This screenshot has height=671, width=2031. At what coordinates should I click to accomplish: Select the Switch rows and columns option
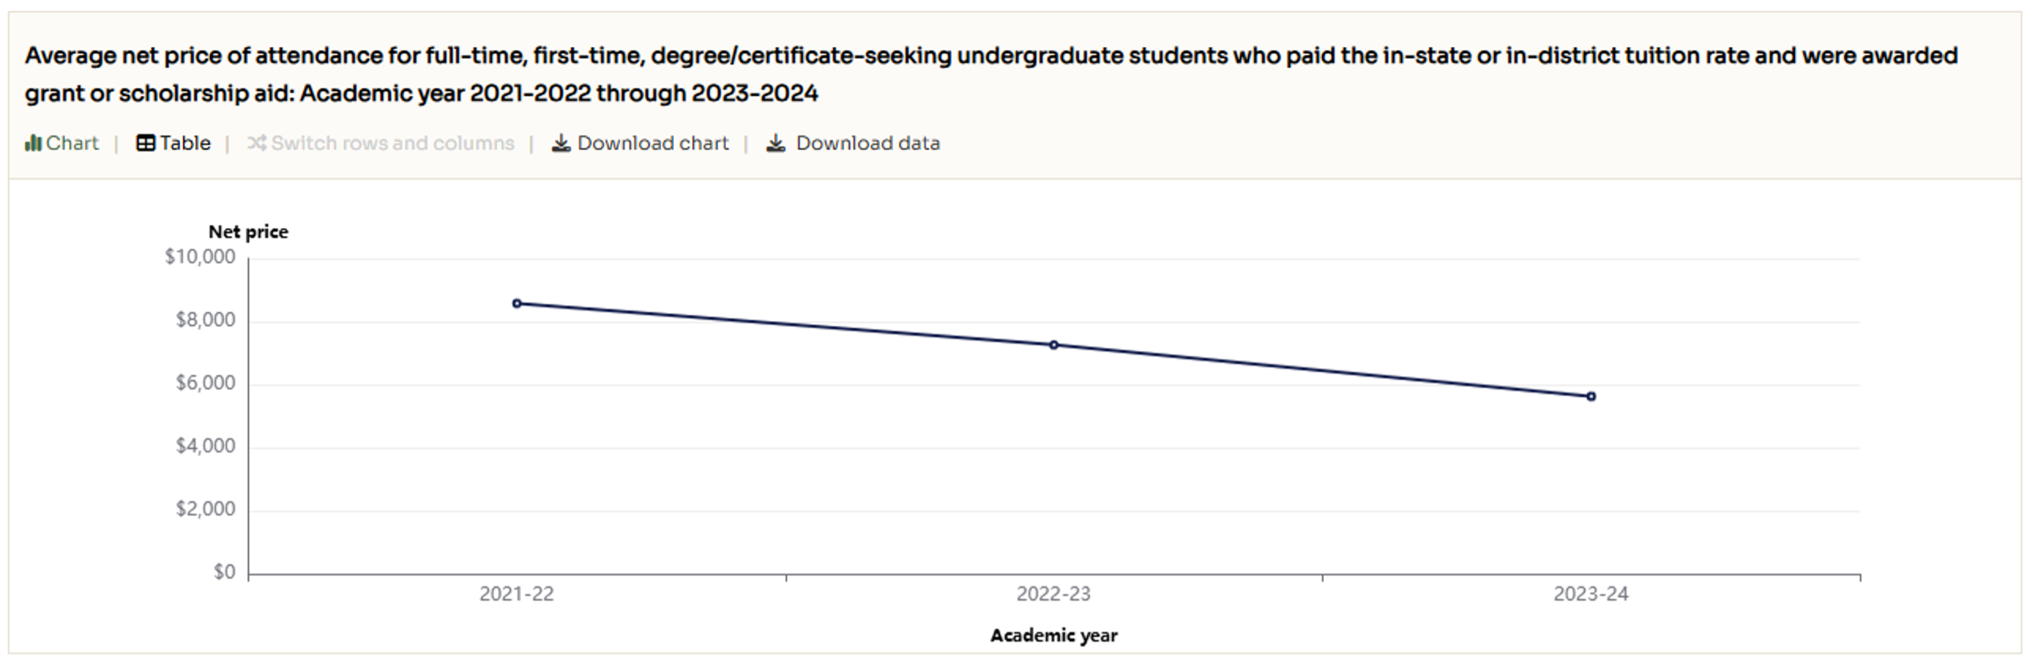[x=393, y=143]
